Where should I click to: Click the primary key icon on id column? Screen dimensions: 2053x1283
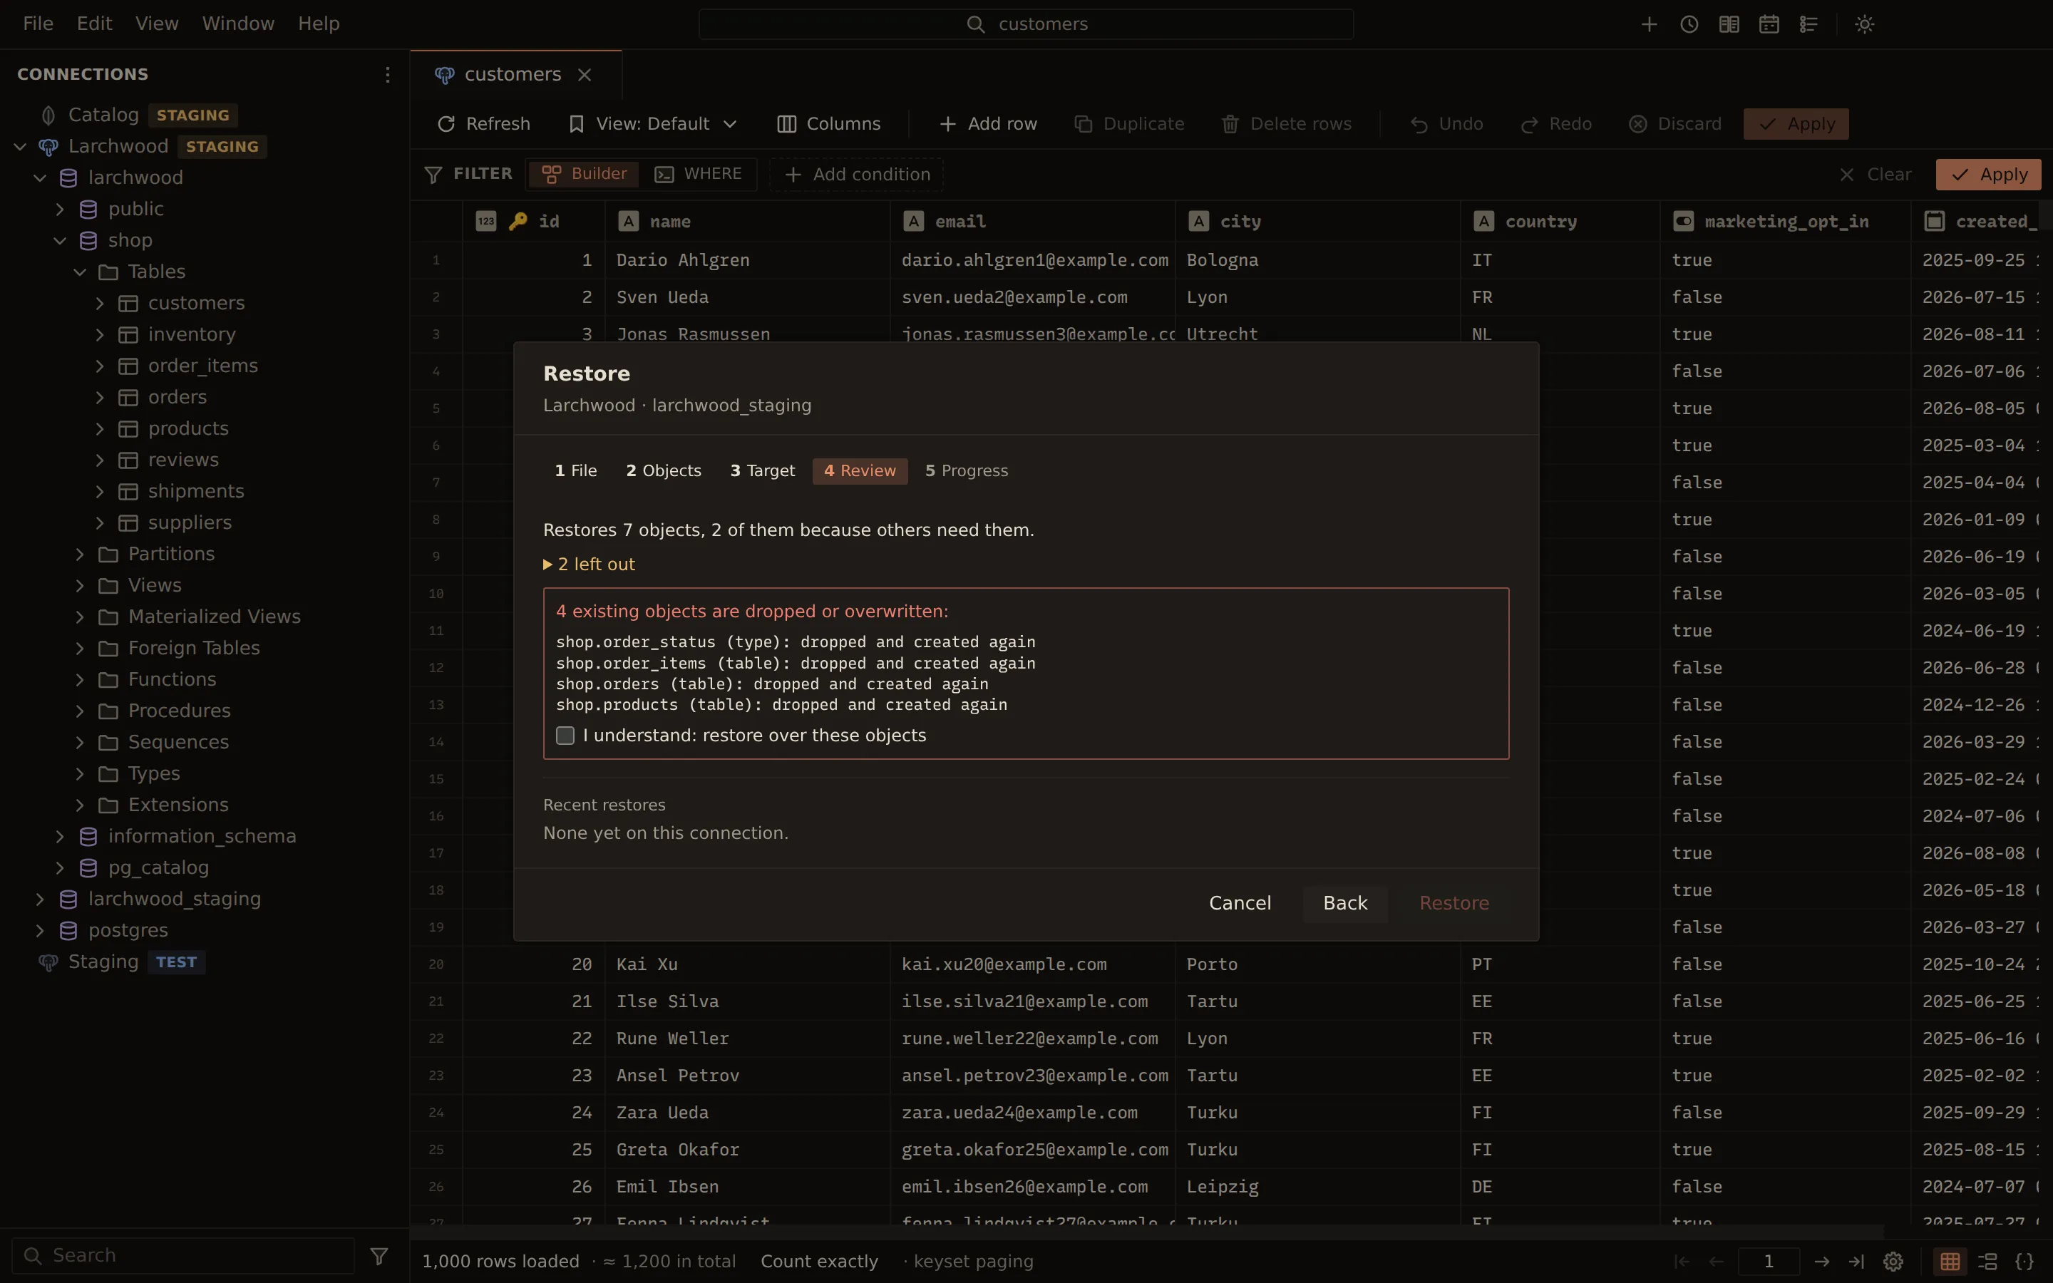pyautogui.click(x=518, y=222)
